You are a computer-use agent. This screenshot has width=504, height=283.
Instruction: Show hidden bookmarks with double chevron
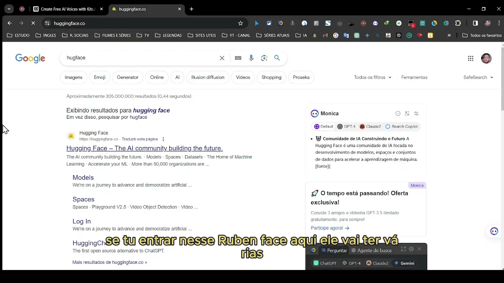pos(449,35)
